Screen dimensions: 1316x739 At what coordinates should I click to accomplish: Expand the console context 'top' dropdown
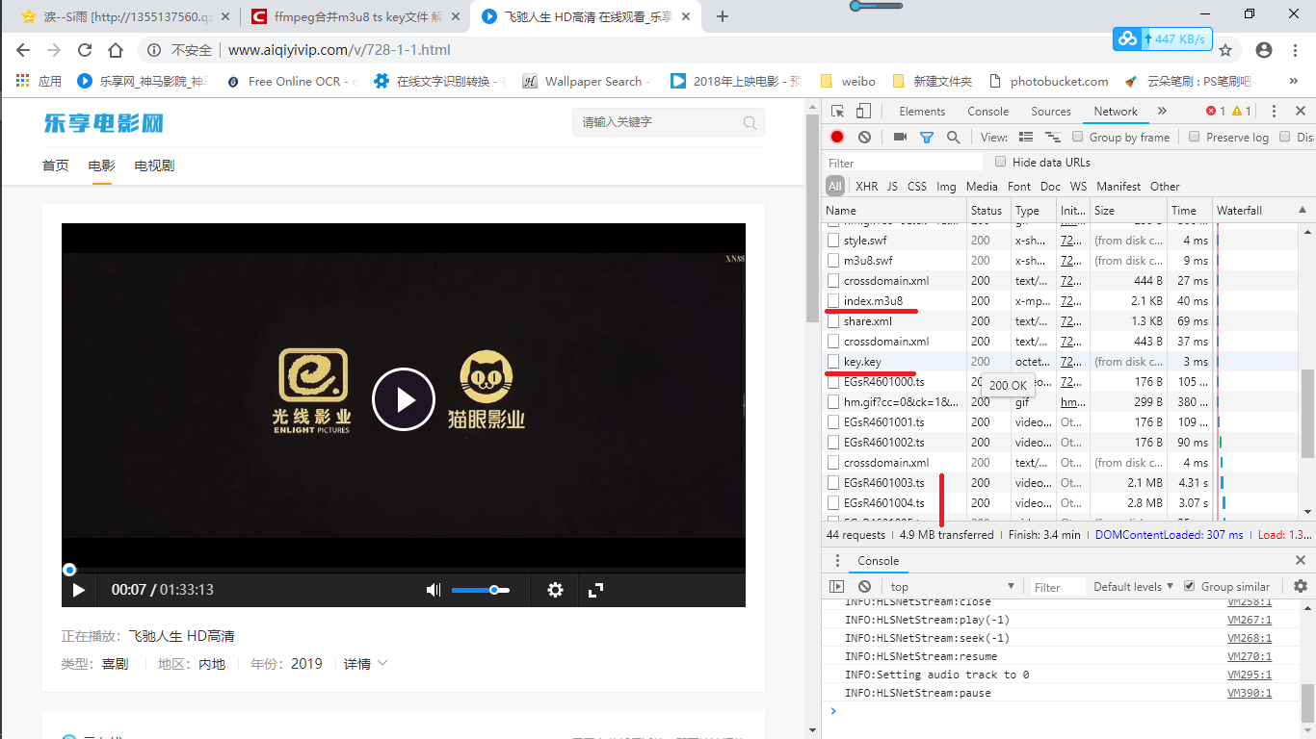pyautogui.click(x=952, y=586)
